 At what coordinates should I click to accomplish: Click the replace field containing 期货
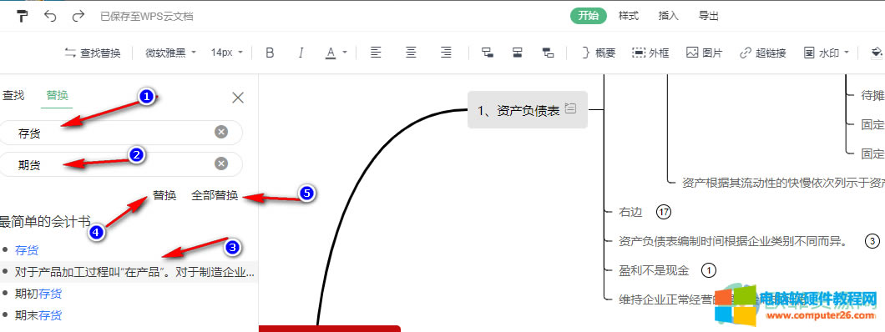121,164
